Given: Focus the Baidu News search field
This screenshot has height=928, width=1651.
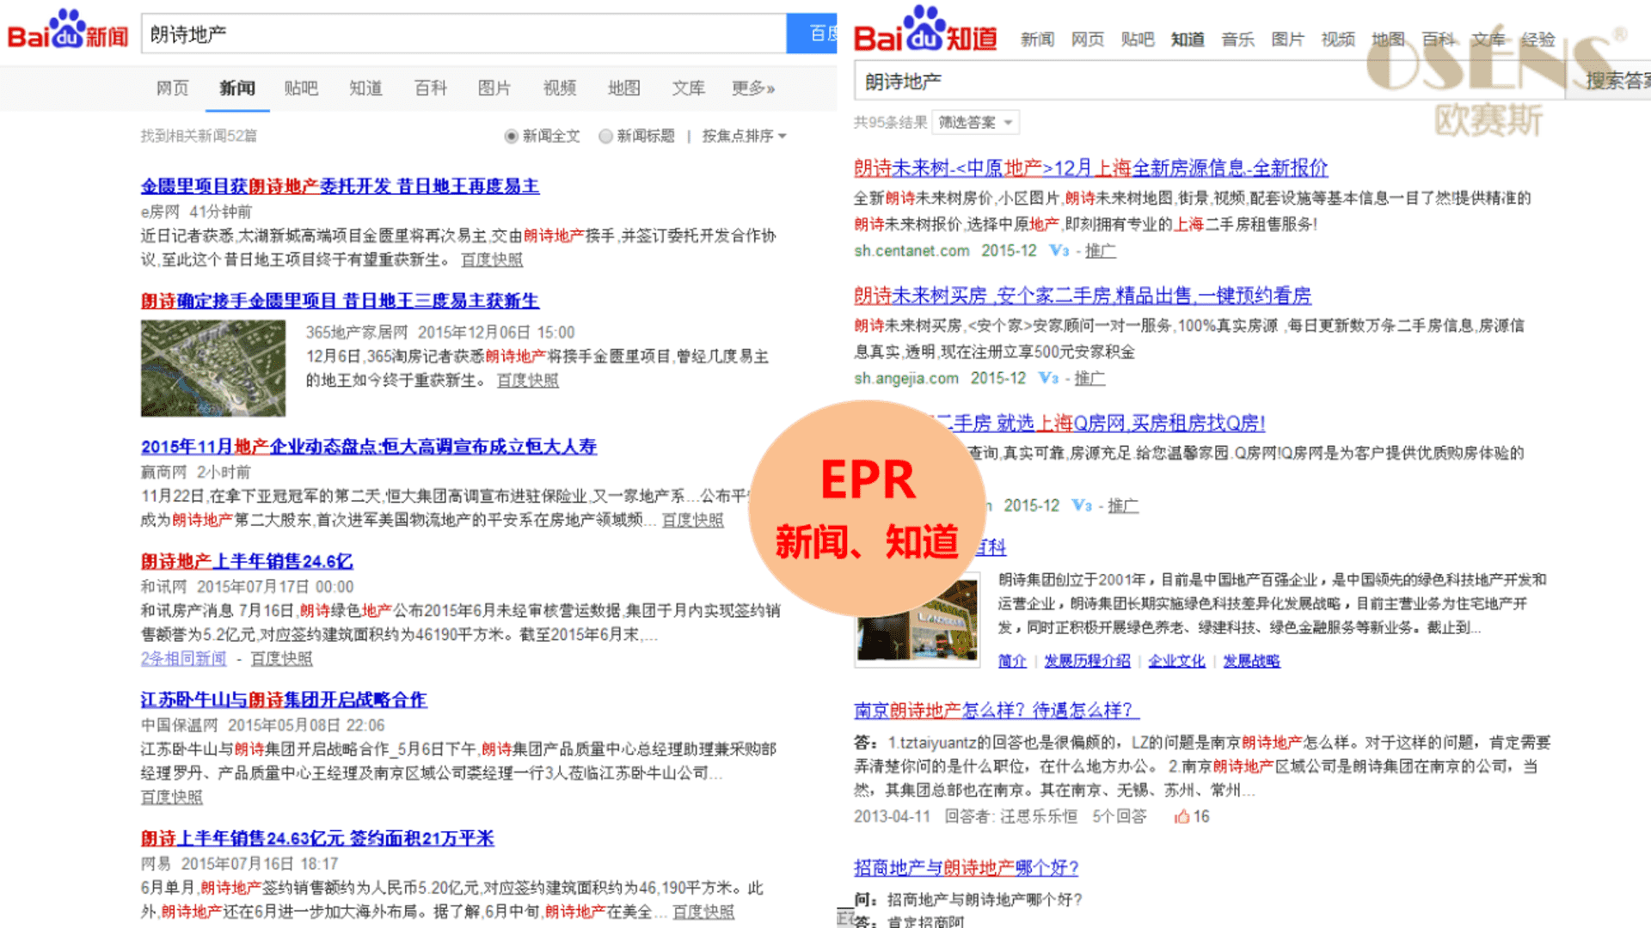Looking at the screenshot, I should pyautogui.click(x=464, y=34).
